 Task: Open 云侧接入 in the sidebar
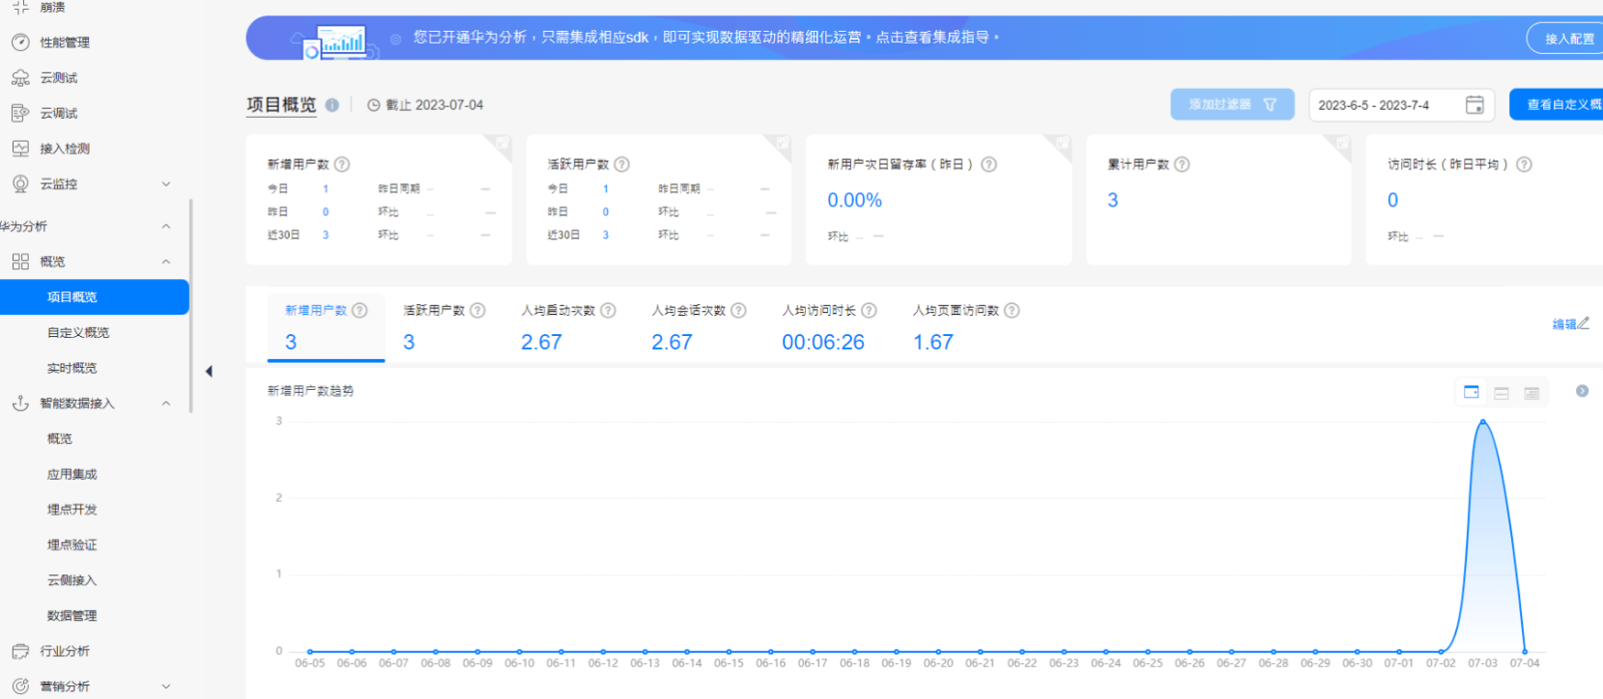[x=72, y=580]
